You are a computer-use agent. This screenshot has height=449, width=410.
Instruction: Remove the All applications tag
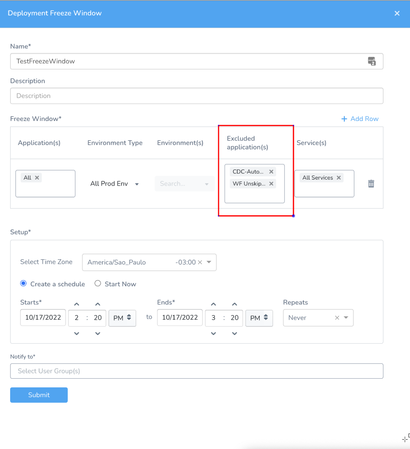[37, 178]
